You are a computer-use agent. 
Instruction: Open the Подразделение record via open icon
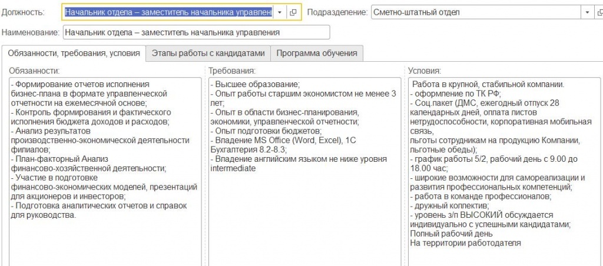[598, 12]
